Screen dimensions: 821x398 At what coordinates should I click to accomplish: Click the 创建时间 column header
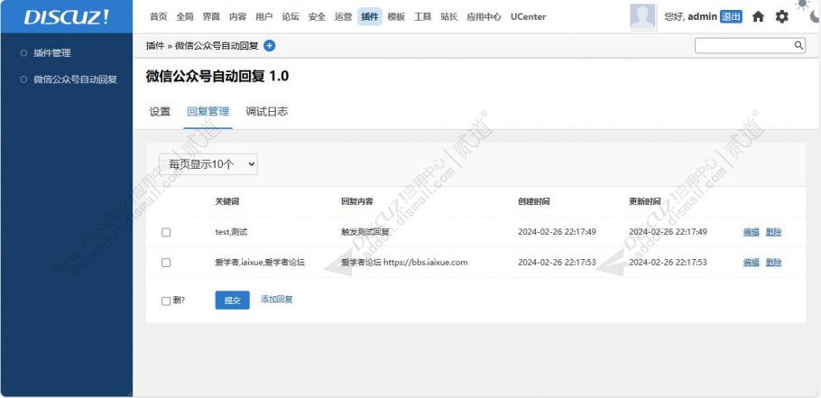534,201
